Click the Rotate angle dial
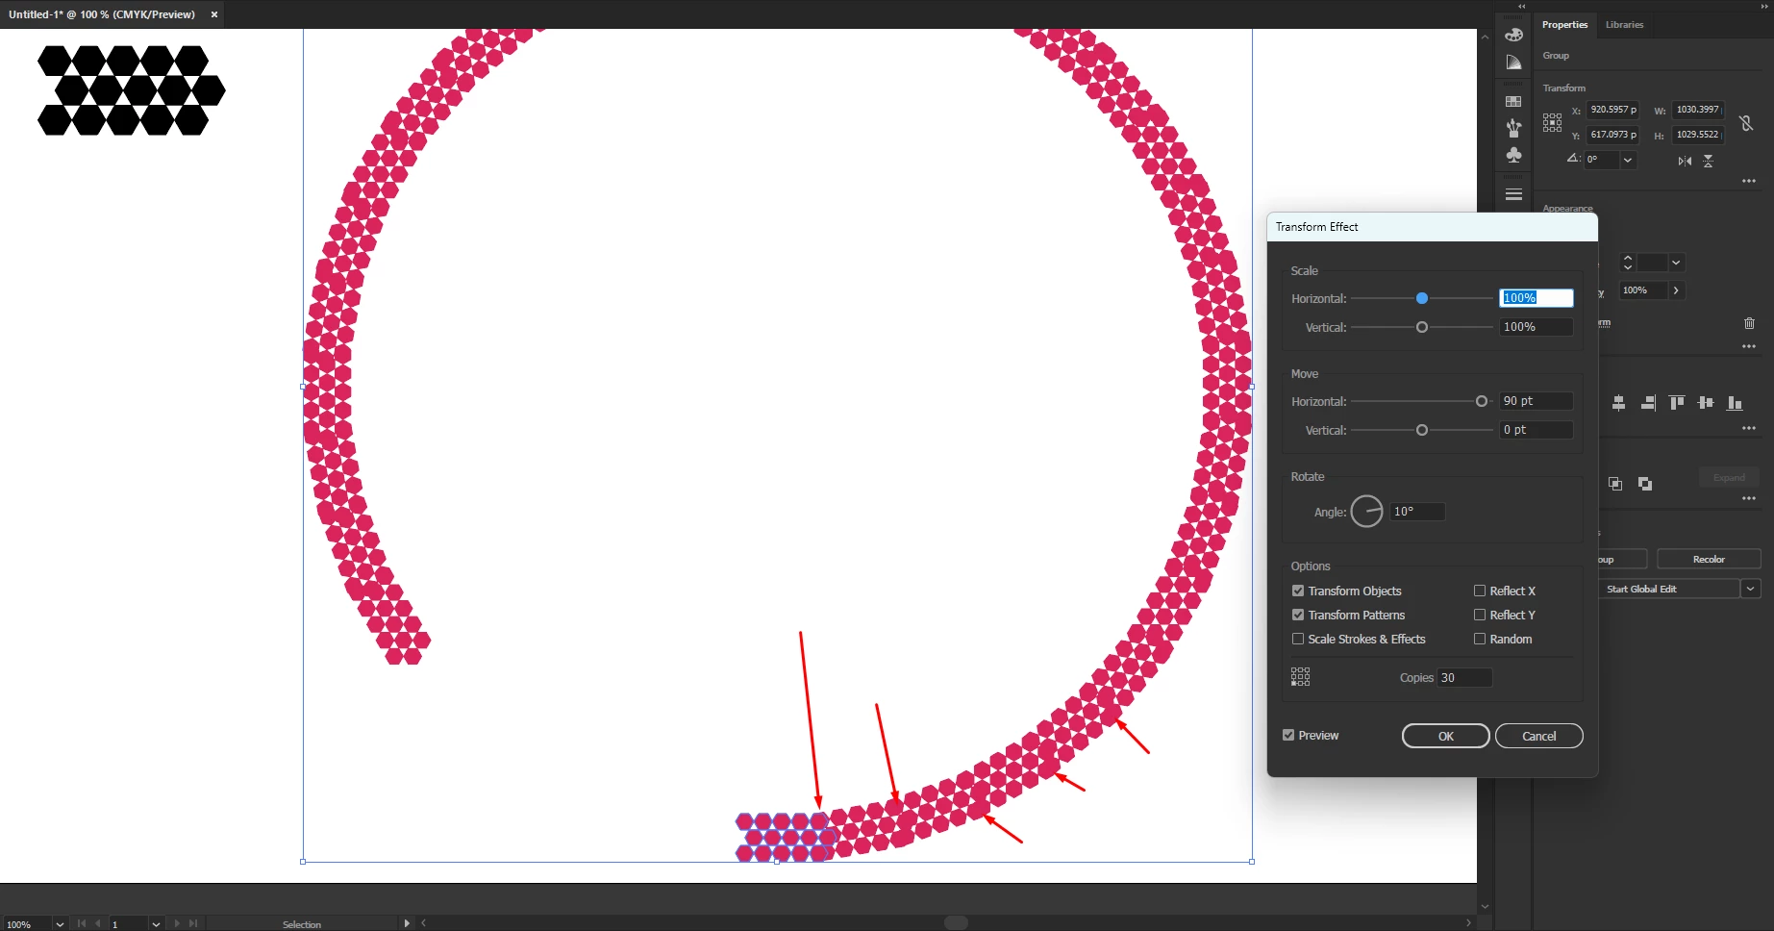 tap(1366, 512)
